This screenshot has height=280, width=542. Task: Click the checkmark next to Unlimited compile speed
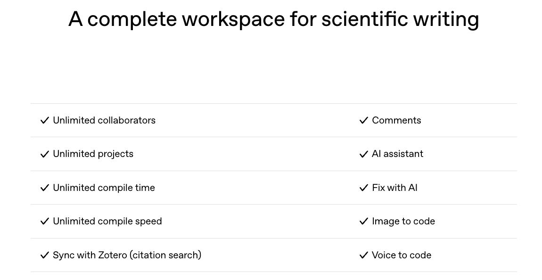(x=45, y=222)
